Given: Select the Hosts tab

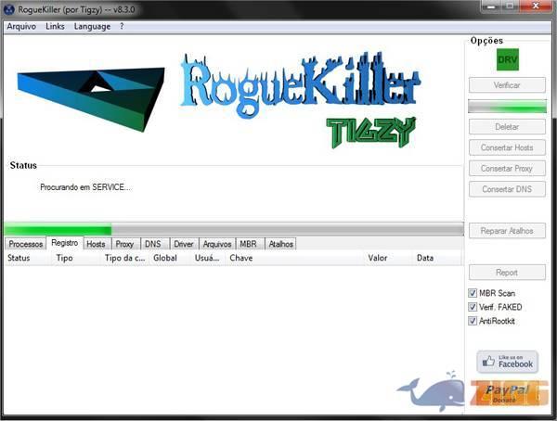Looking at the screenshot, I should click(x=96, y=244).
